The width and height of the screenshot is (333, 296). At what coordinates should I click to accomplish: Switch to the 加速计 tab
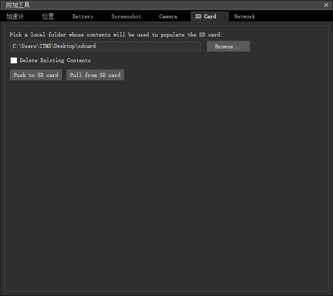[15, 16]
